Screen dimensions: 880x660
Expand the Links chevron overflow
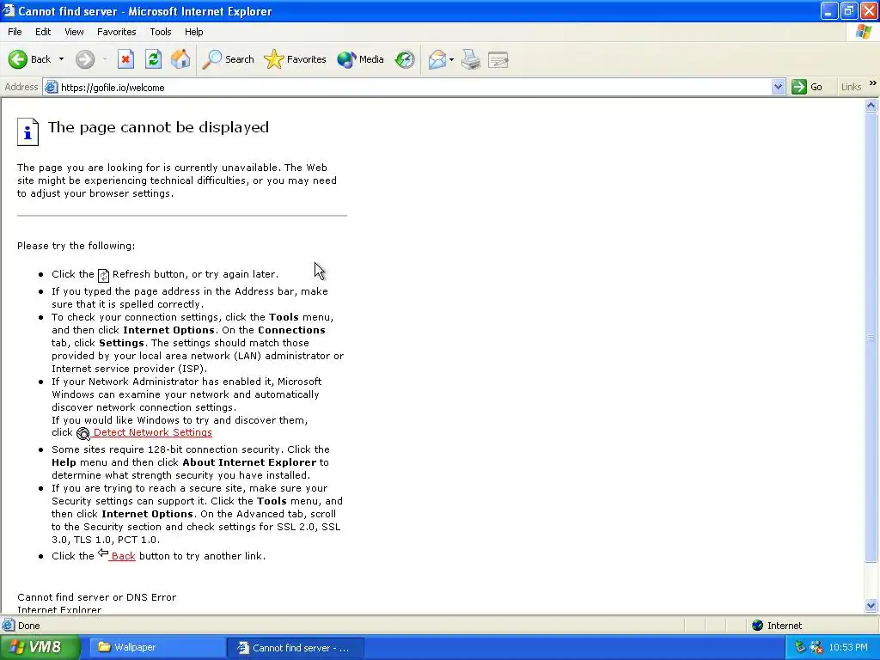(x=873, y=83)
